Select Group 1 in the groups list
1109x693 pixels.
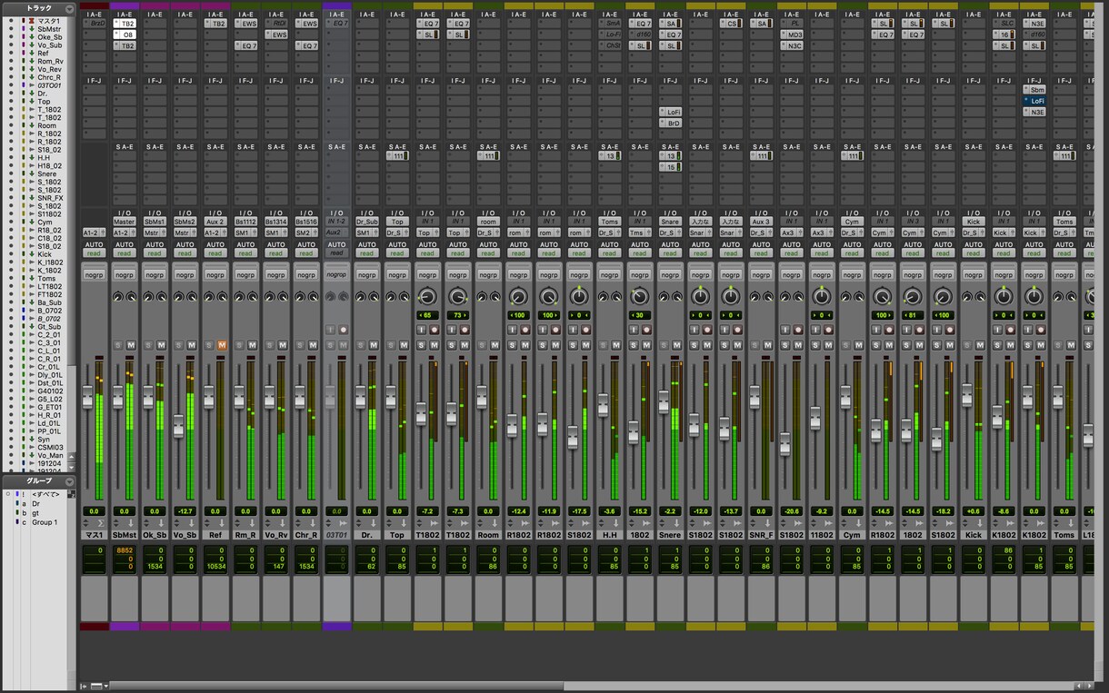click(x=45, y=522)
